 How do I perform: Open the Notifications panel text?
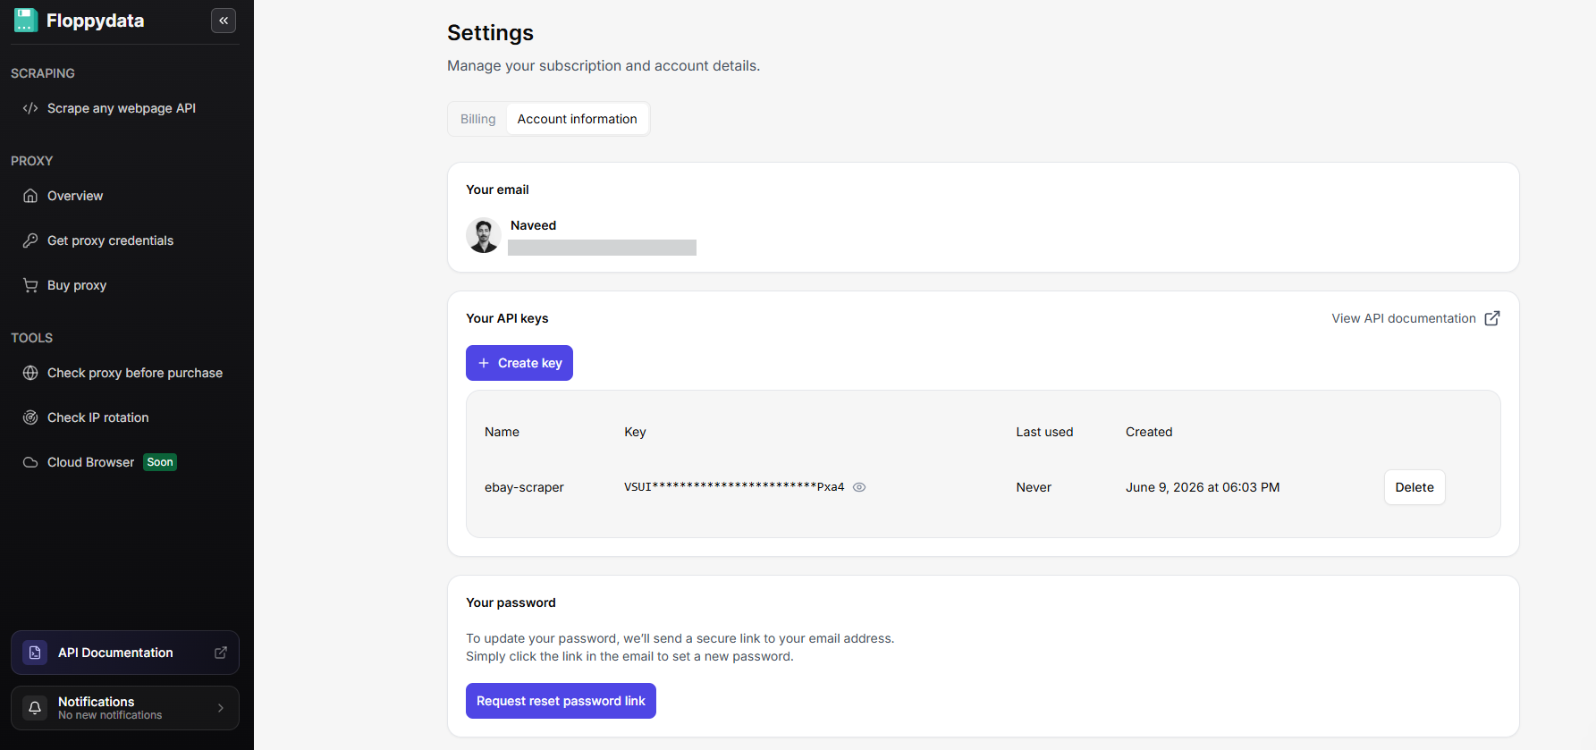point(110,708)
